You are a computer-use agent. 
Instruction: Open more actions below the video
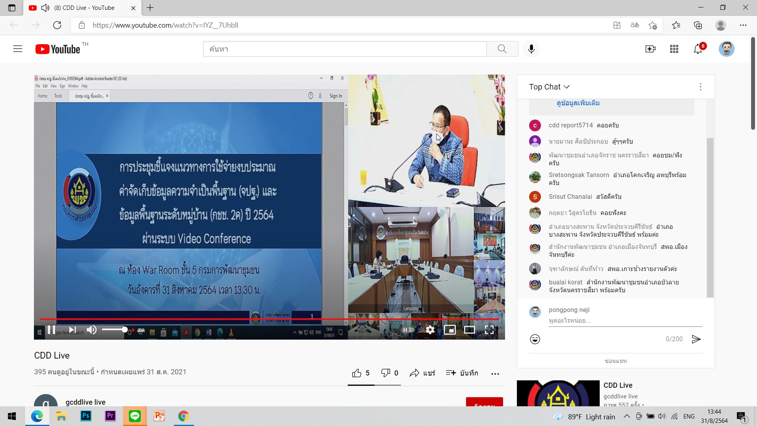click(495, 374)
